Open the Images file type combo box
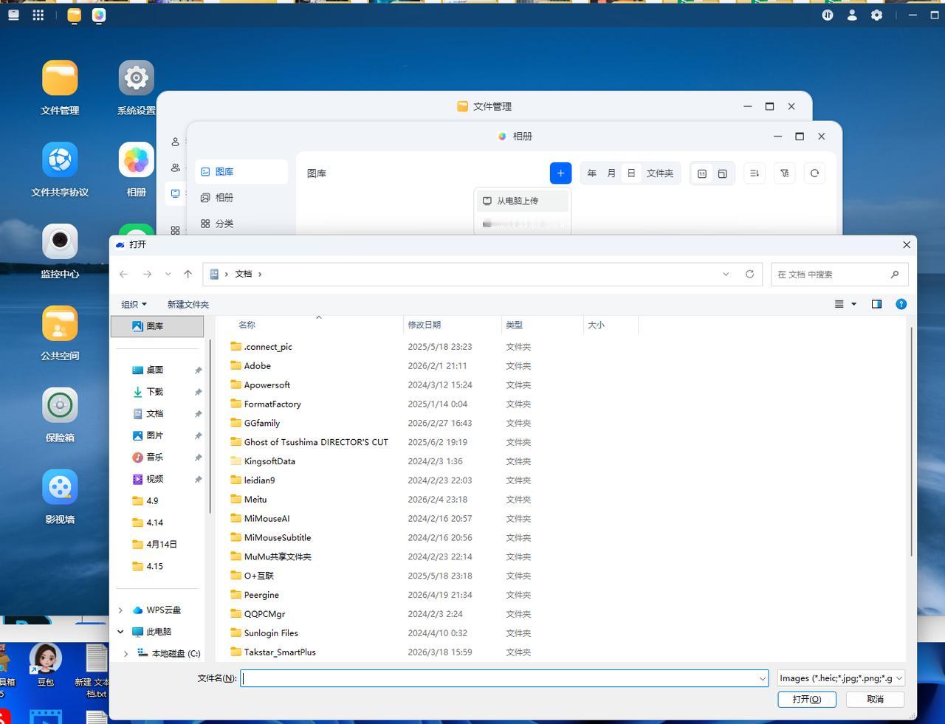Viewport: 945px width, 724px height. [x=841, y=678]
